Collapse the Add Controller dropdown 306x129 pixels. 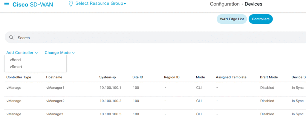[x=22, y=53]
